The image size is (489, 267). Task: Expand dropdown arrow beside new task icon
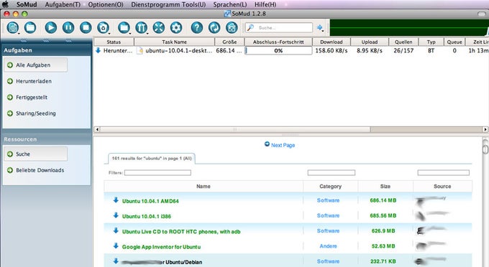click(19, 33)
